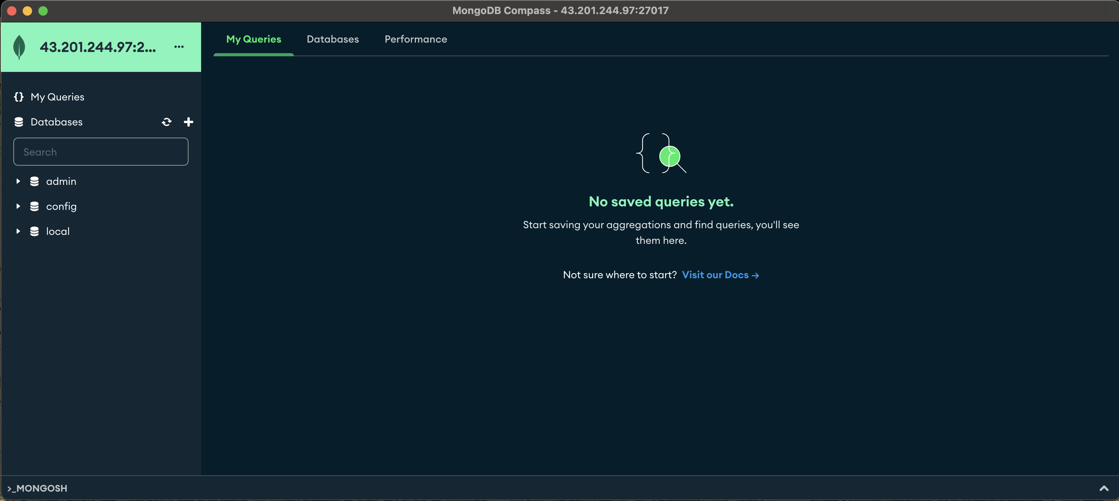
Task: Click the _MONGOSH shell bar label
Action: click(37, 488)
